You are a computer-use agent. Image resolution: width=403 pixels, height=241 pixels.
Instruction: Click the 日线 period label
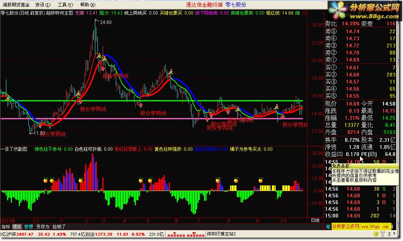[x=315, y=220]
